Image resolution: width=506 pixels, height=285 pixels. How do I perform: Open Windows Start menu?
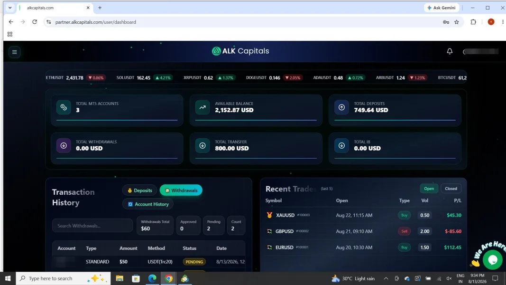tap(8, 278)
